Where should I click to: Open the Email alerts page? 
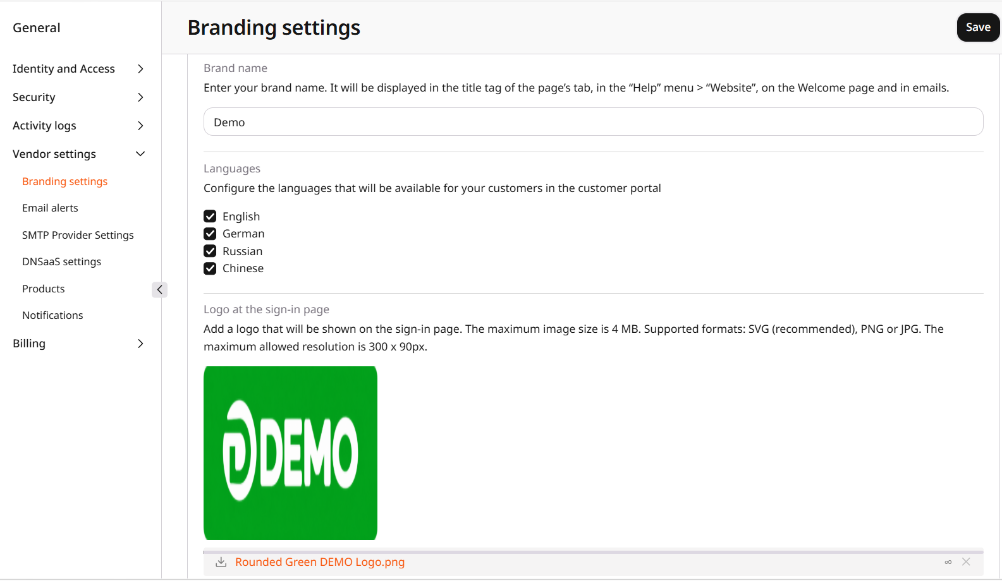[50, 208]
